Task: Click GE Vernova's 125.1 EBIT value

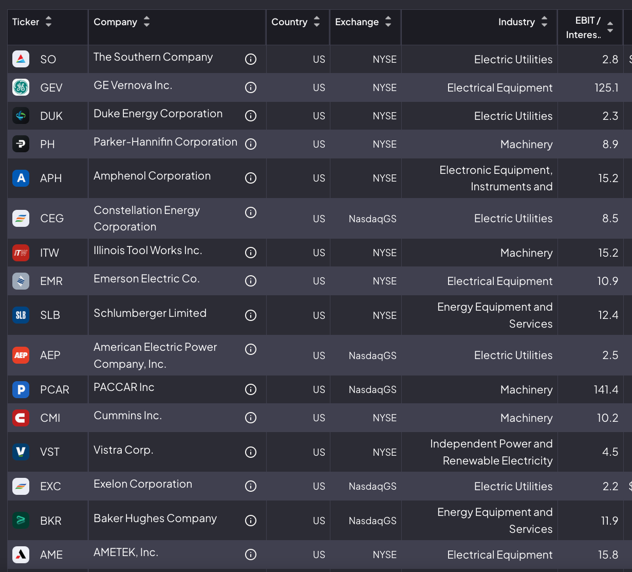Action: [606, 88]
